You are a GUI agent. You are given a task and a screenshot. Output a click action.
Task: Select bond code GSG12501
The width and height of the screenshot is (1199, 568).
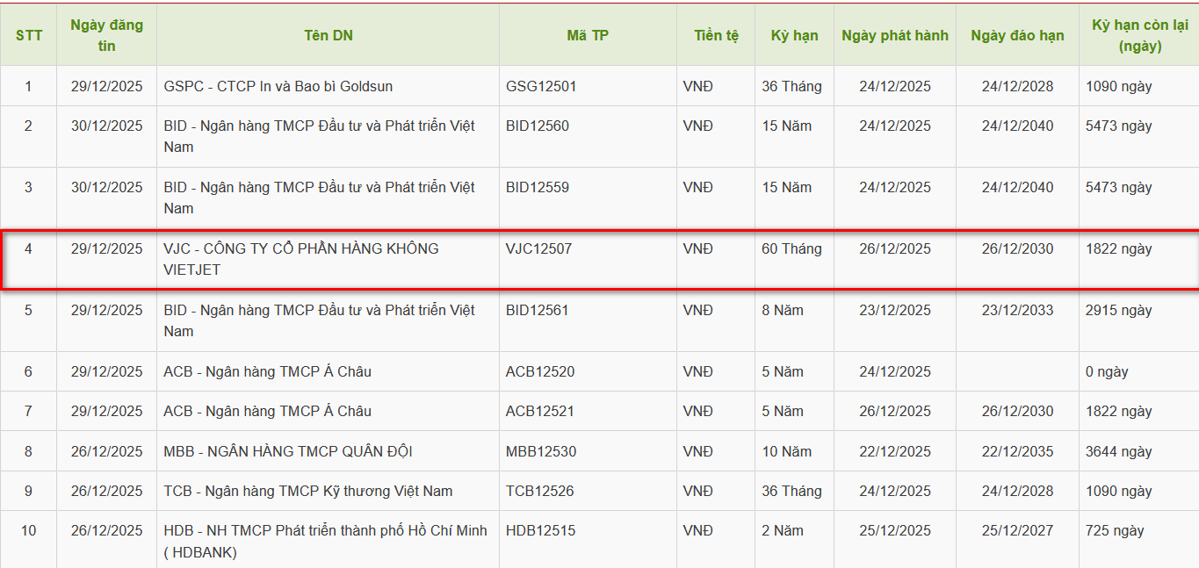click(x=541, y=86)
